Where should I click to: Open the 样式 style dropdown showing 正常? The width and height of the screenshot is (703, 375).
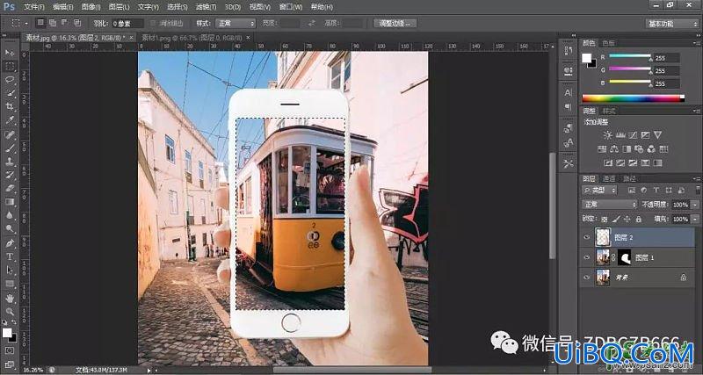[236, 24]
